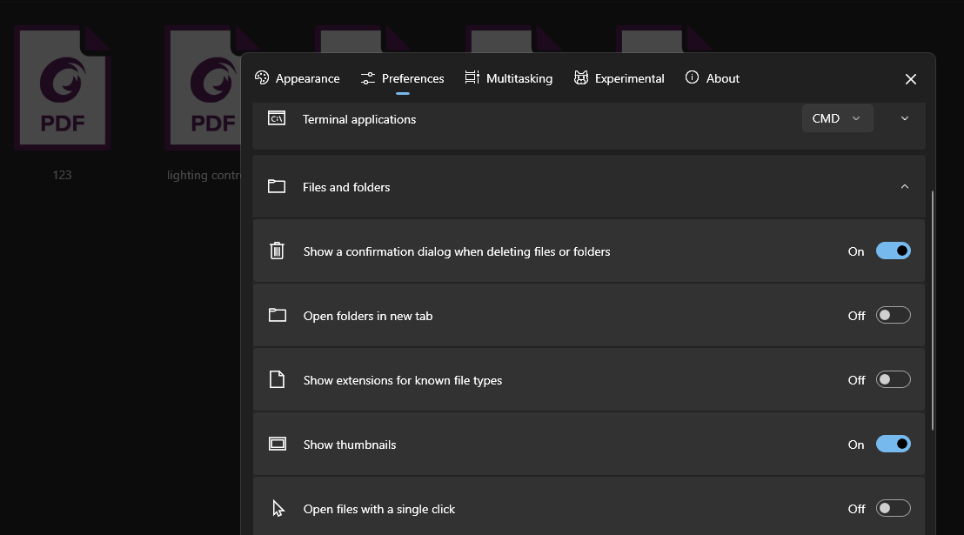Enable Open files with a single click
Image resolution: width=964 pixels, height=535 pixels.
coord(893,509)
